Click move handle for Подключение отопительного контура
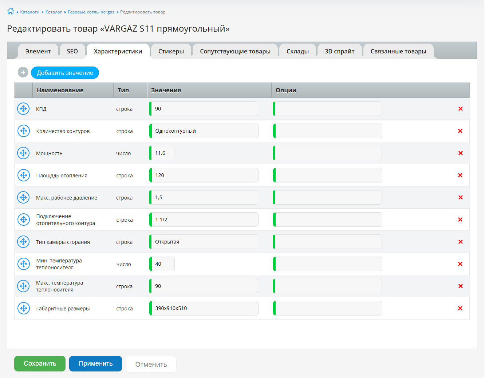Screen dimensions: 485x378 pyautogui.click(x=23, y=220)
